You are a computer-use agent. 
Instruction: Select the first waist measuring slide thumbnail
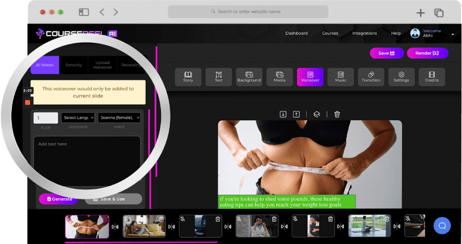[x=87, y=226]
